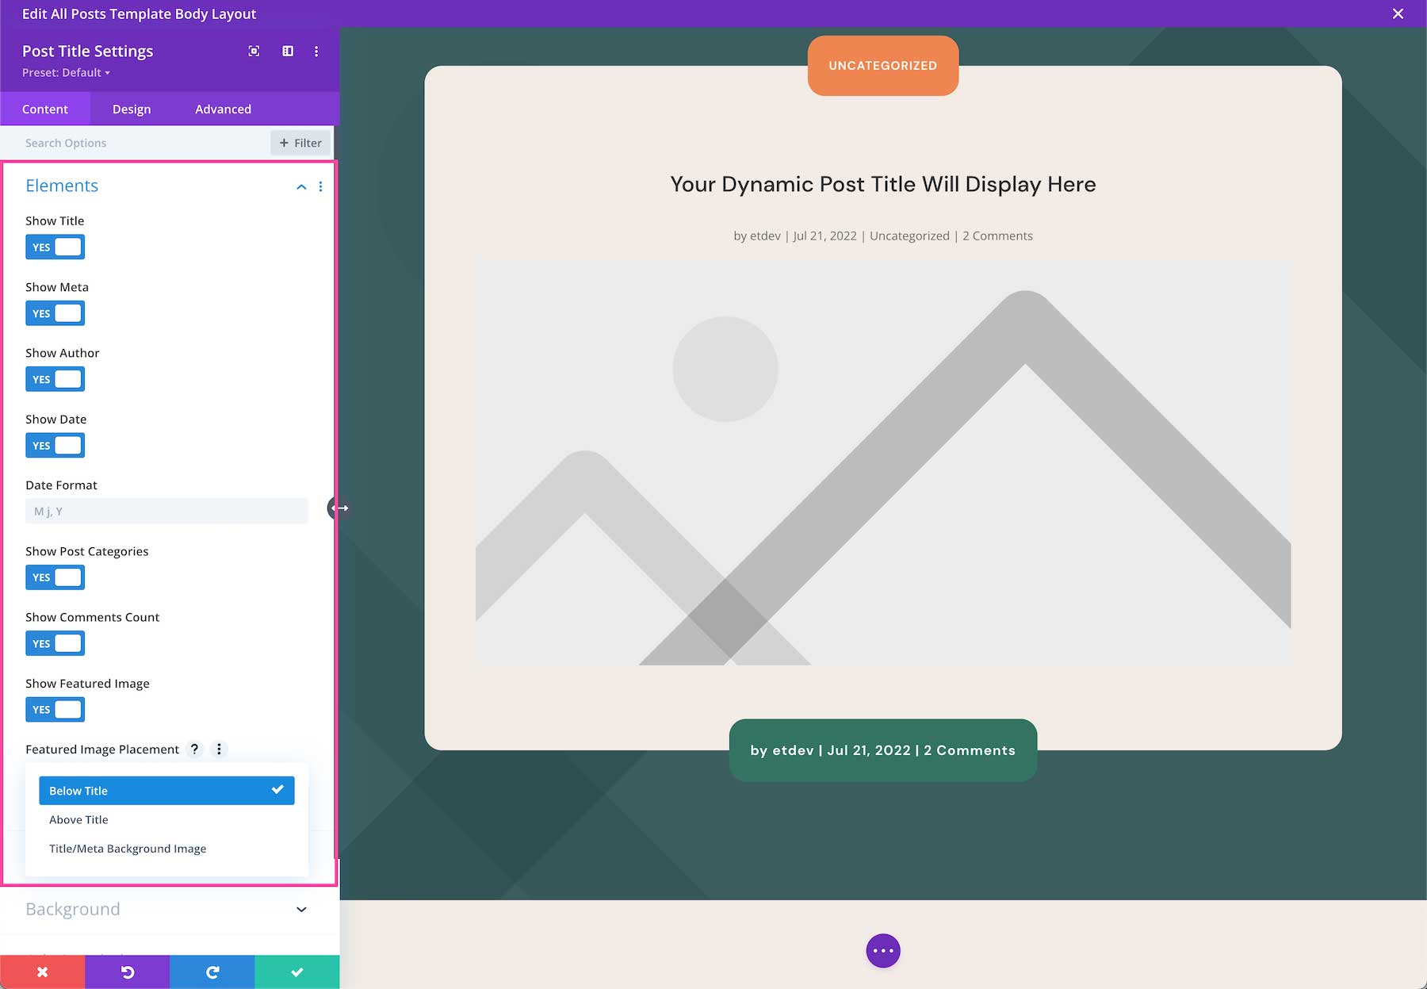Collapse the Elements section

(x=300, y=186)
